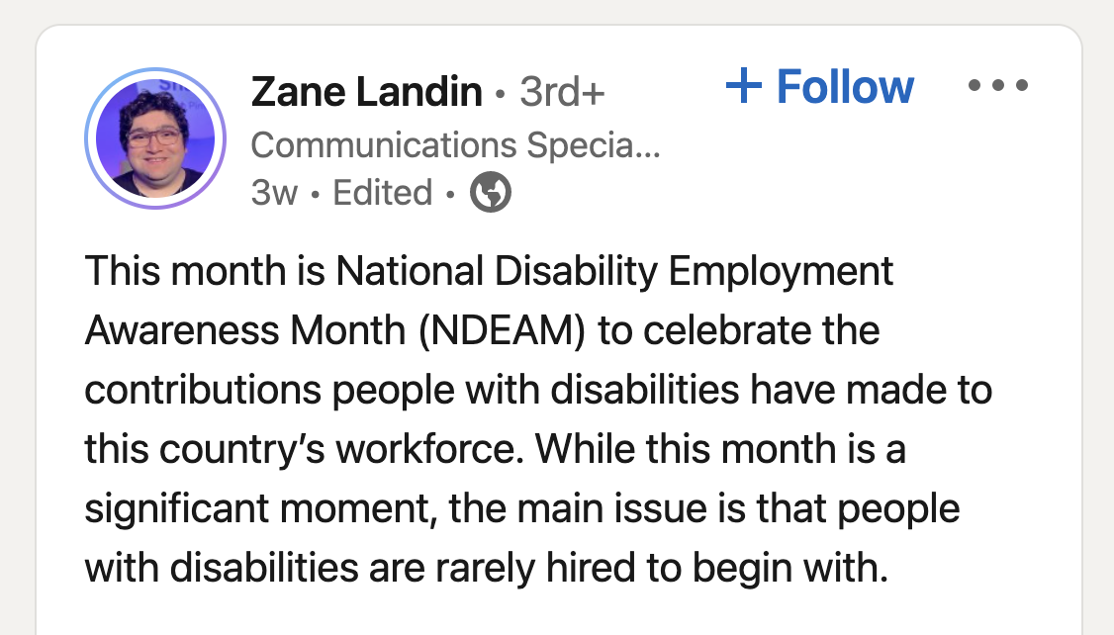Click the last line 'rarely hired to begin with'
Screen dimensions: 1114x635
click(x=662, y=568)
